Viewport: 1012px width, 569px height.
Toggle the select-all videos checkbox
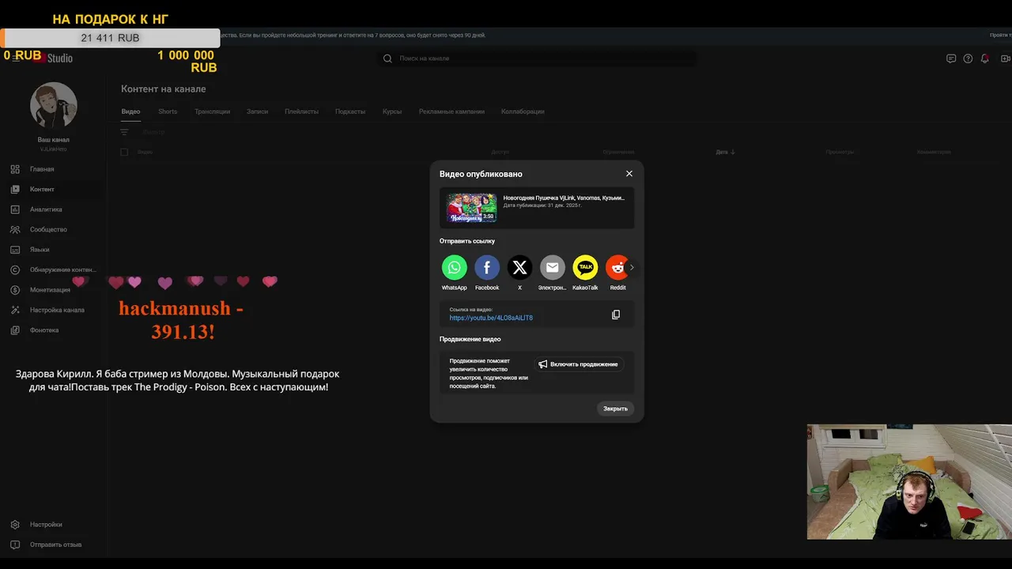124,152
